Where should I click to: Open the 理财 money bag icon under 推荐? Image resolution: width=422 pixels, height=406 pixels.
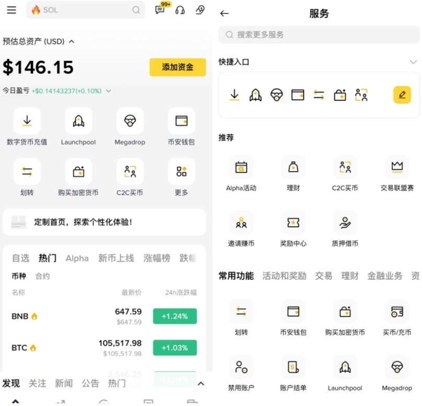point(293,167)
